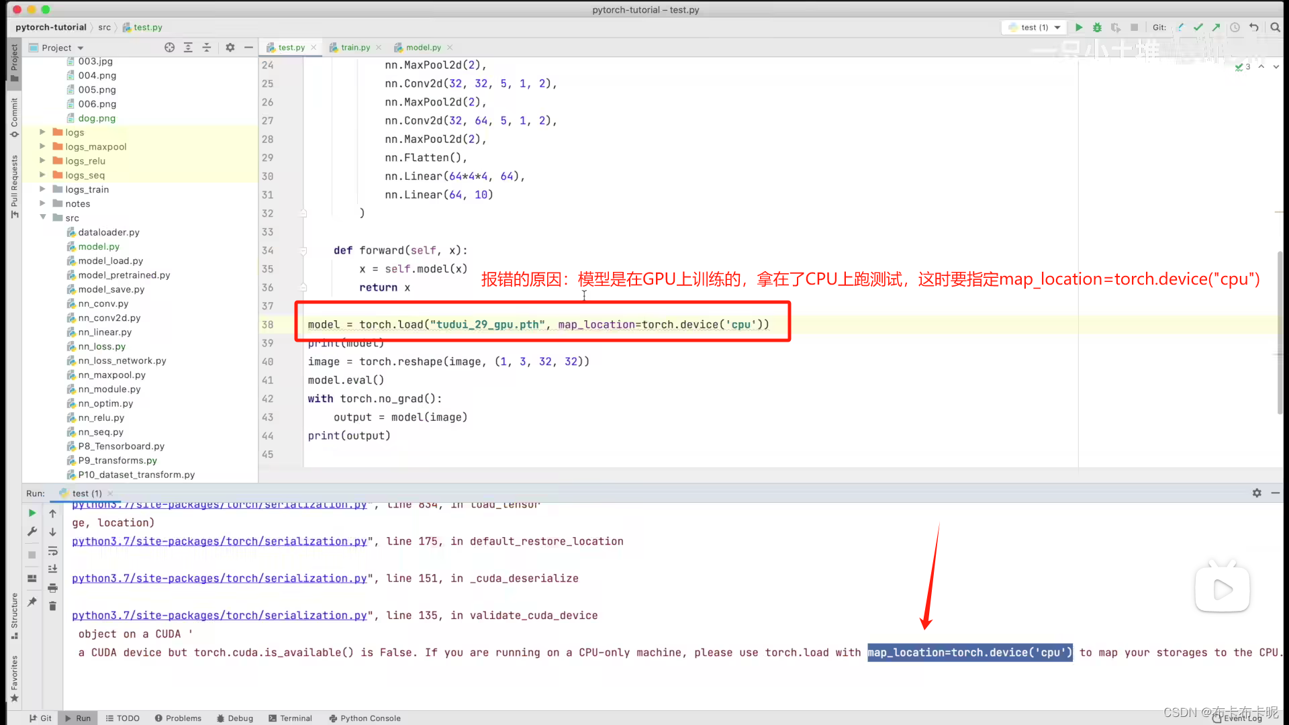The width and height of the screenshot is (1289, 725).
Task: Hide the Project tool window
Action: coord(248,48)
